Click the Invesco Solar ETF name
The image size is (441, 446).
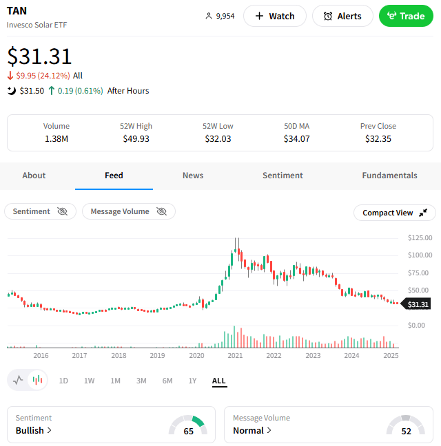tap(37, 25)
